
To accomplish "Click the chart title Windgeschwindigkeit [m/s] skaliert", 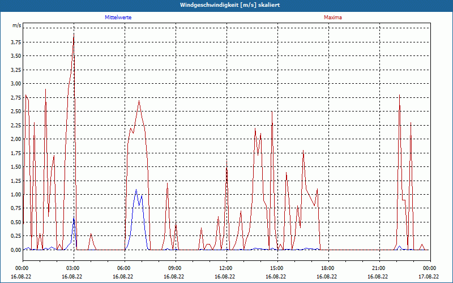I will [x=230, y=5].
